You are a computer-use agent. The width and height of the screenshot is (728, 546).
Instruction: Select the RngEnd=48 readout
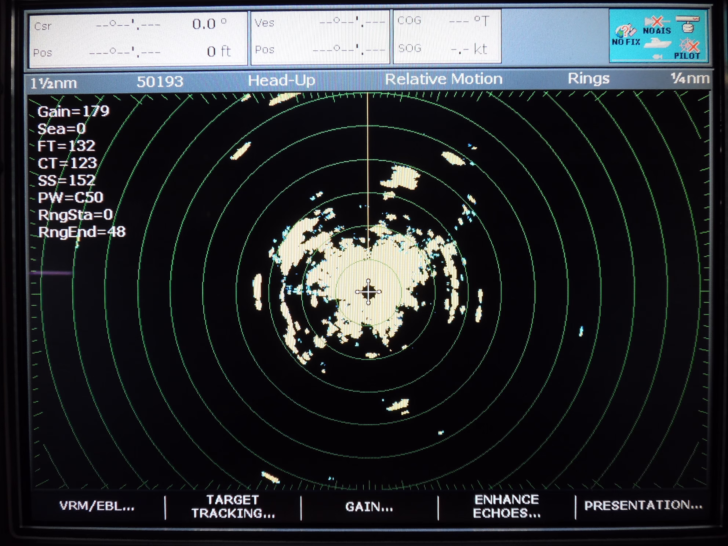82,232
